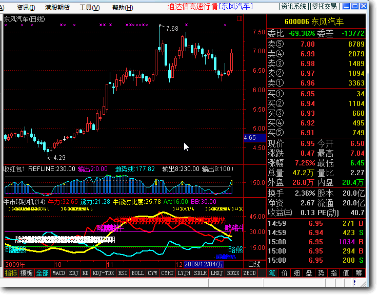Screen dimensions: 379x296
Task: Select the 值 tab in quote panel
Action: point(346,273)
